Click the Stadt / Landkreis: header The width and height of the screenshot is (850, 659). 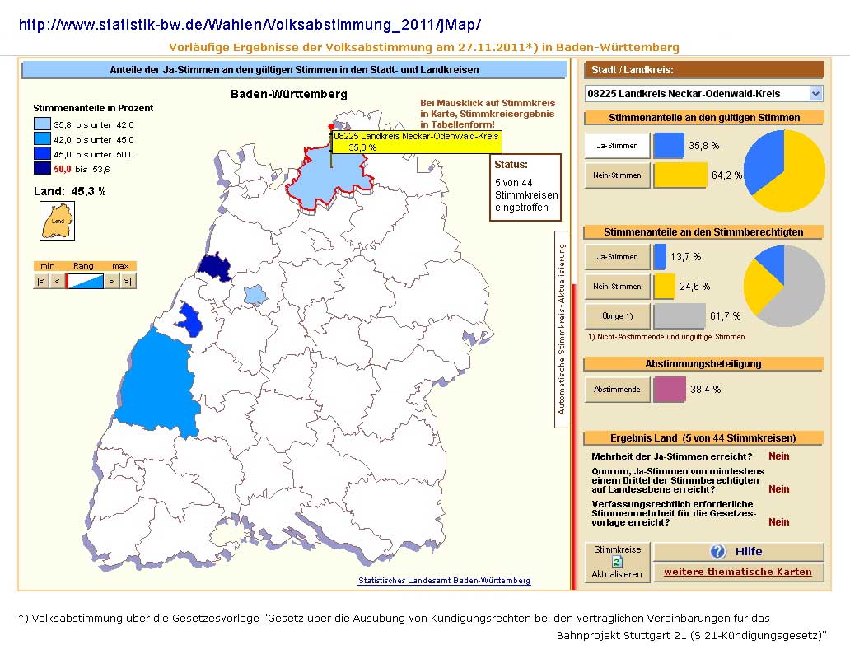(x=704, y=70)
